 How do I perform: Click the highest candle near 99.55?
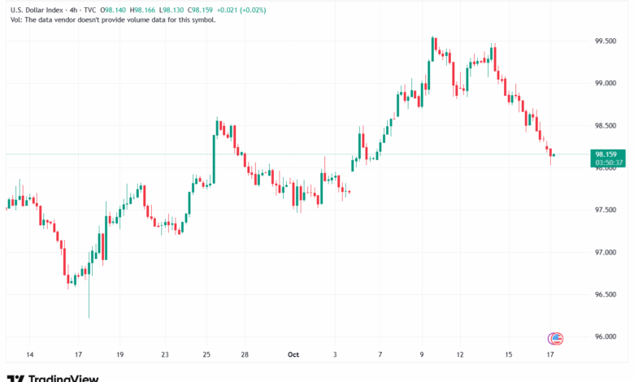click(x=432, y=49)
